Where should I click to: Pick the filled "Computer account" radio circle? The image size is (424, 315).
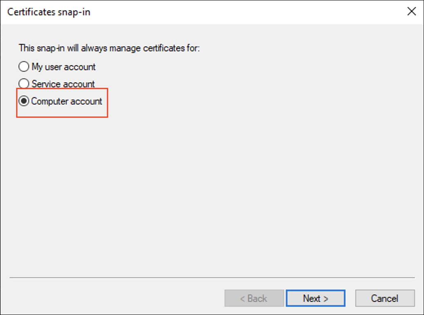click(x=24, y=101)
